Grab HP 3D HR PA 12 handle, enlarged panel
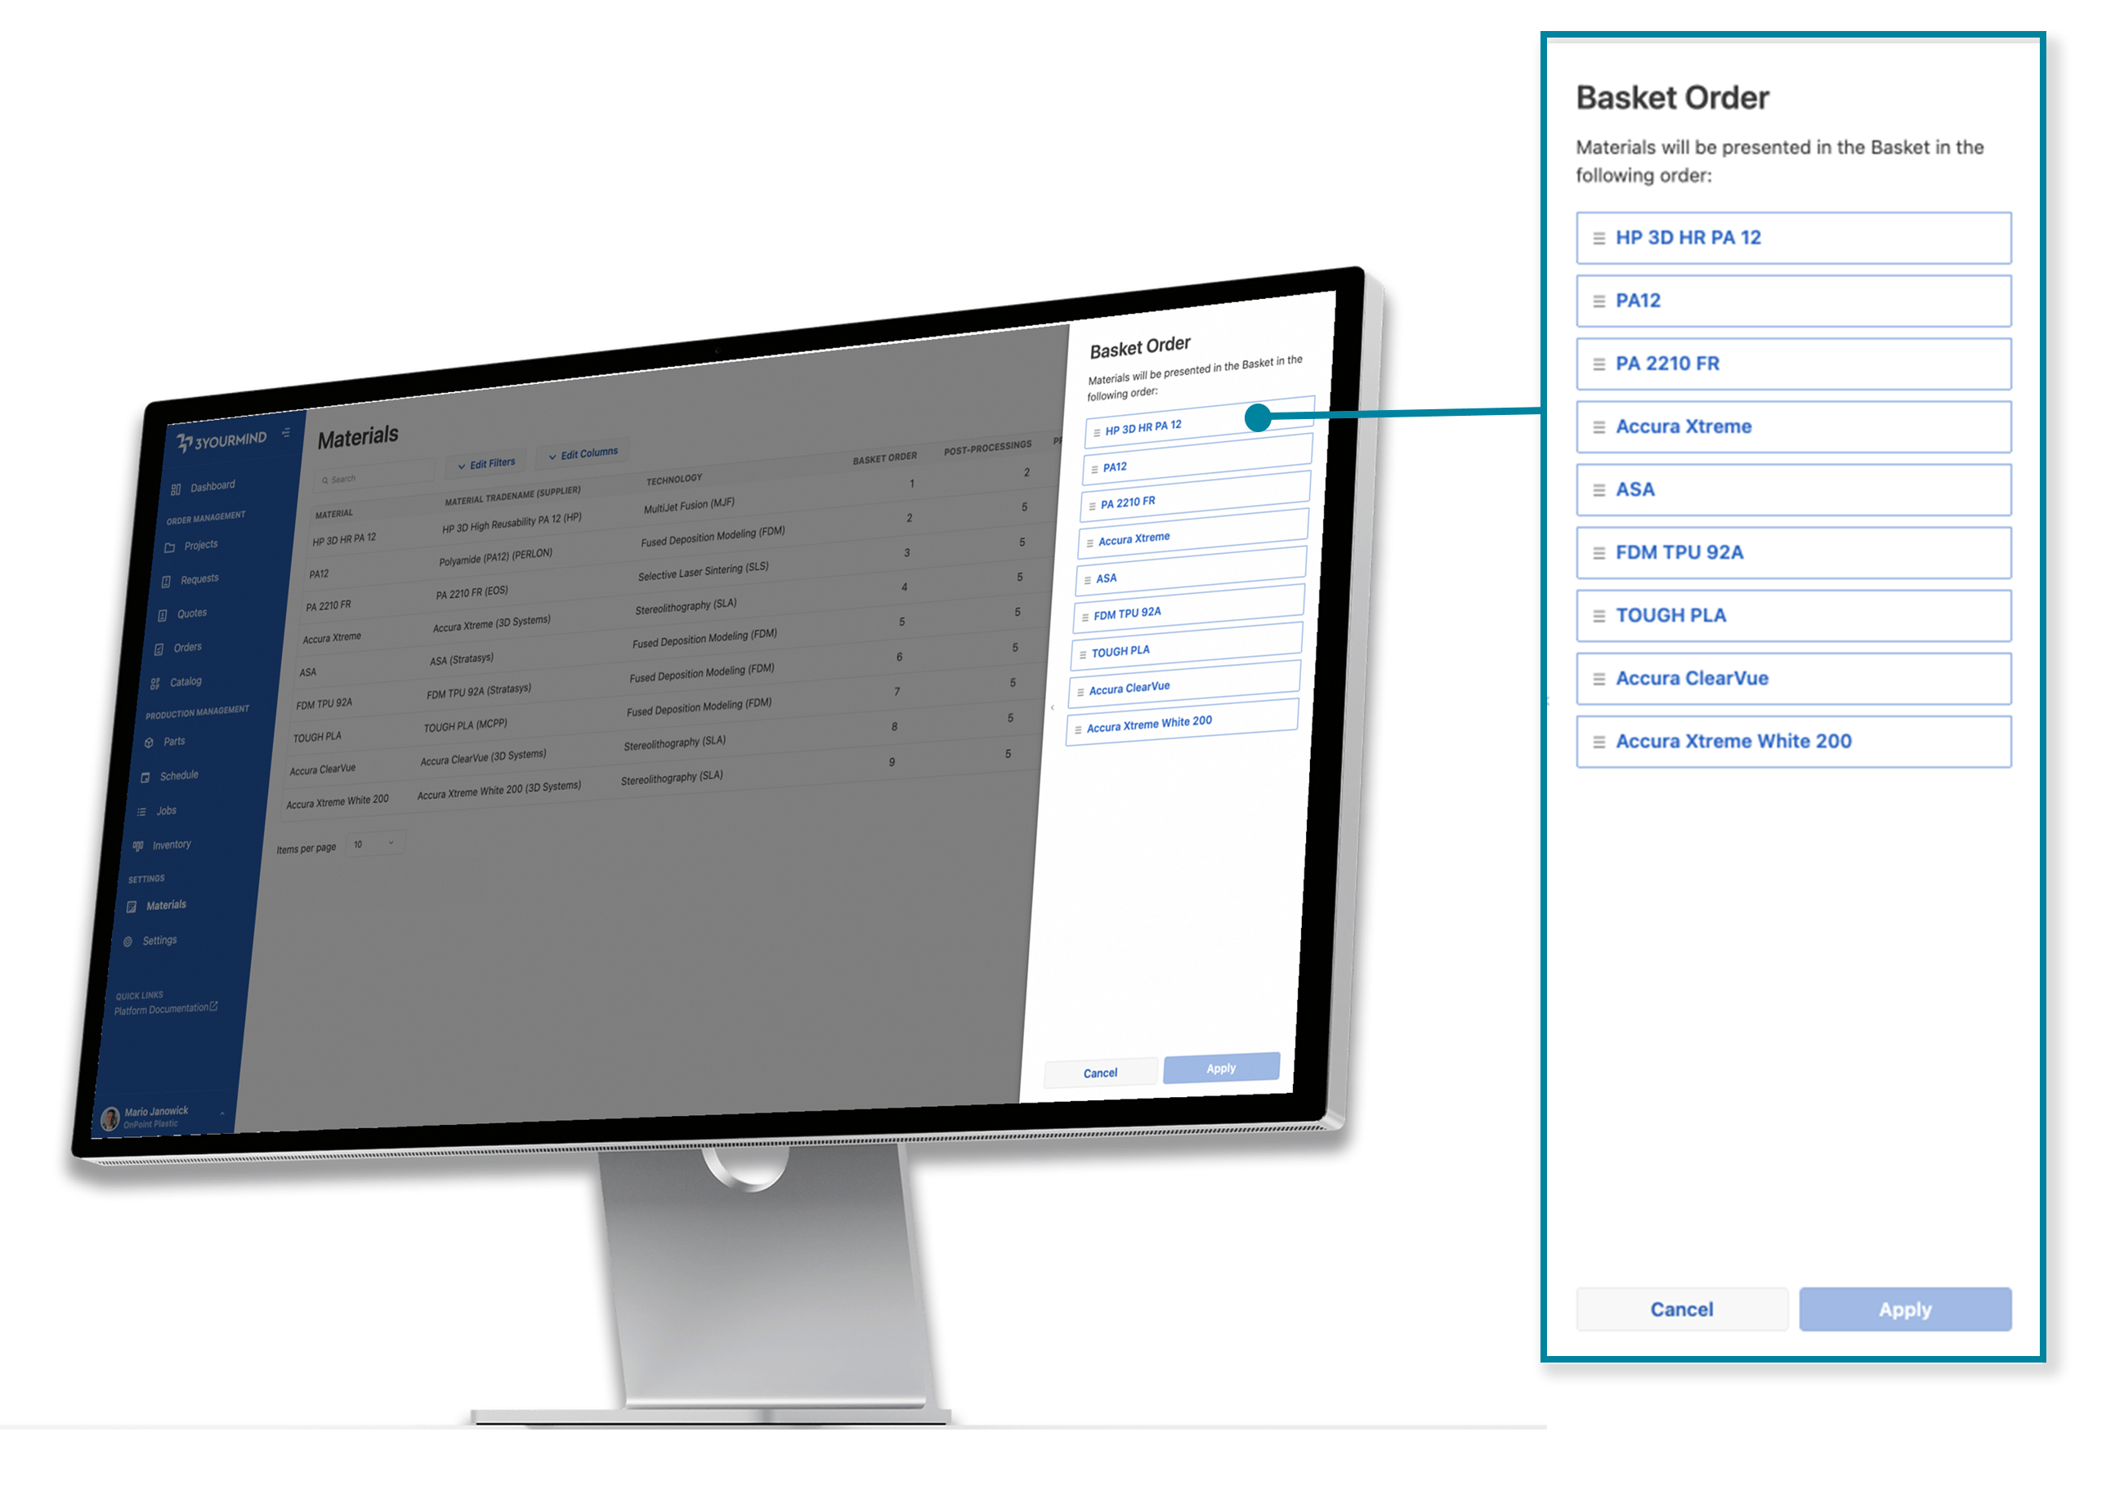Image resolution: width=2115 pixels, height=1490 pixels. (1599, 239)
